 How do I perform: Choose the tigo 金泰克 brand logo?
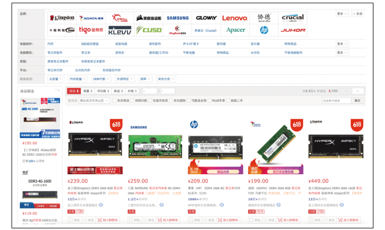[91, 30]
